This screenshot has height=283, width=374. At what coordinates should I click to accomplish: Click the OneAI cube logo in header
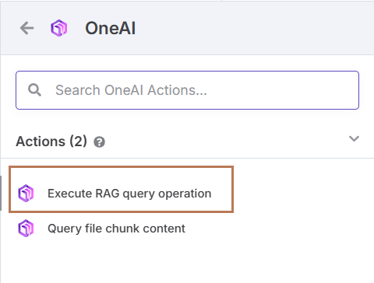coord(59,28)
